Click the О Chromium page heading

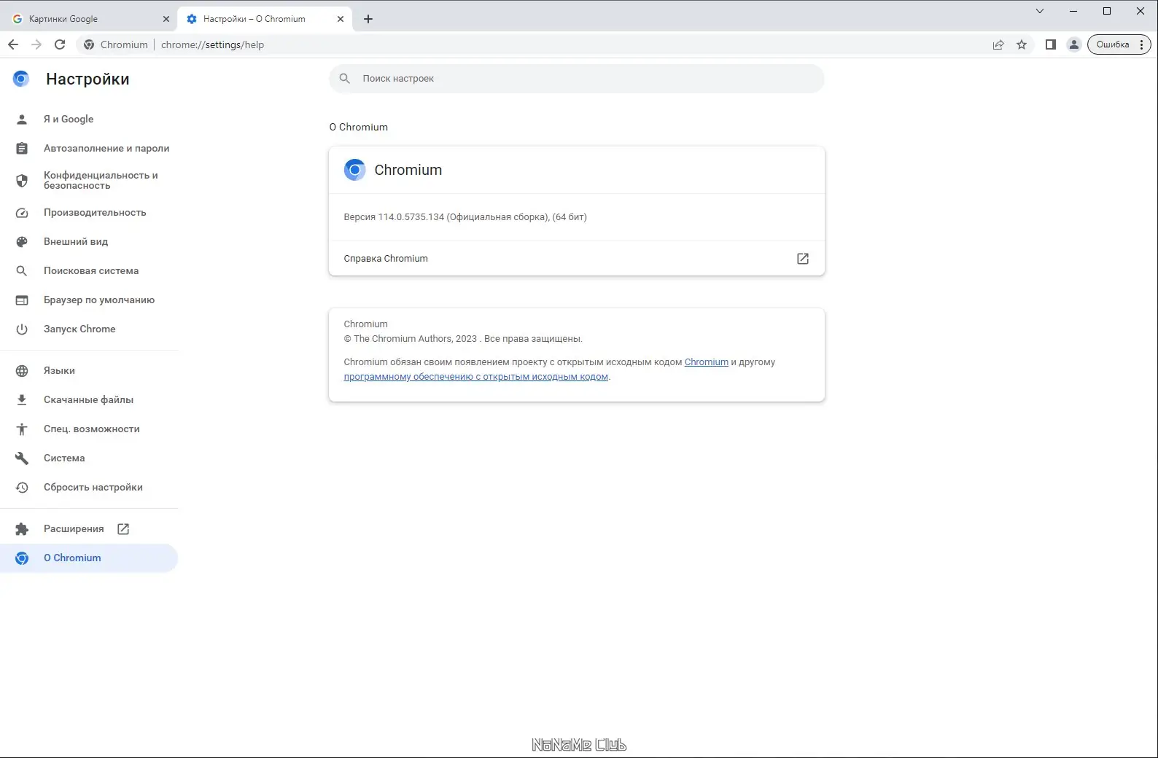point(358,127)
